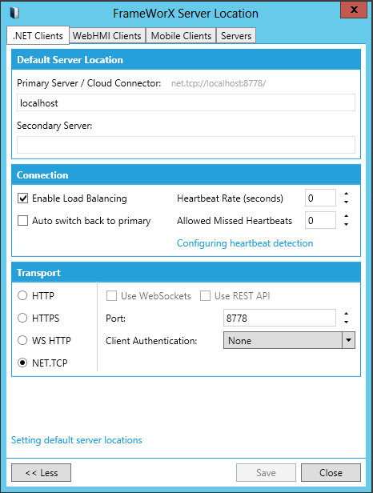
Task: Open Configuring heartbeat detection link
Action: tap(245, 243)
